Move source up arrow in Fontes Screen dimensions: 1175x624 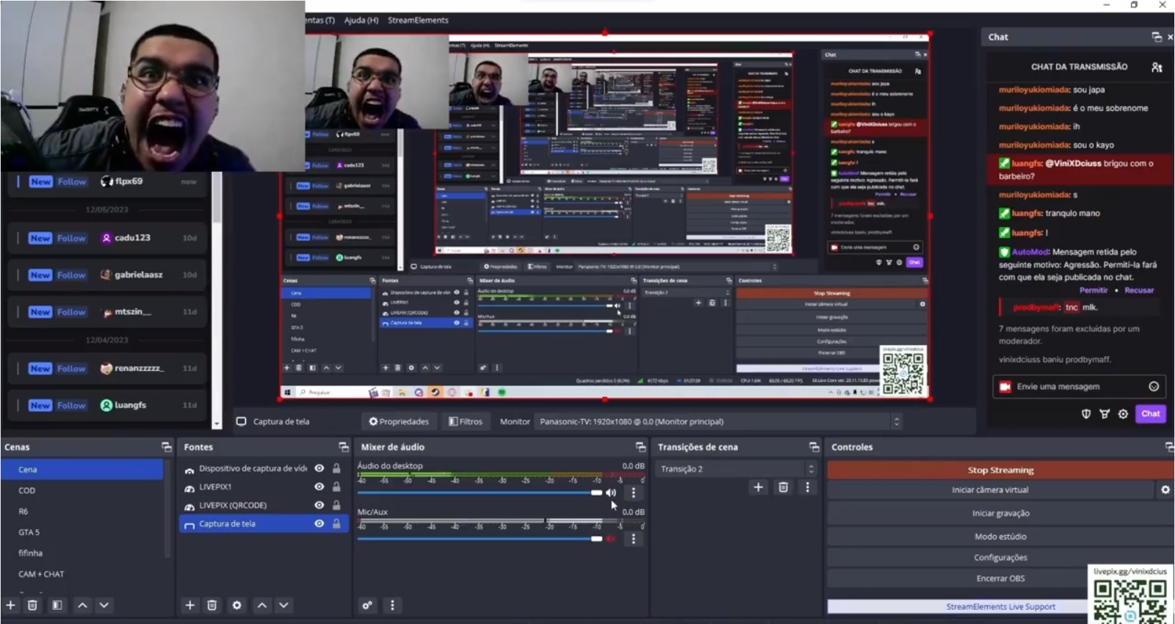coord(262,605)
